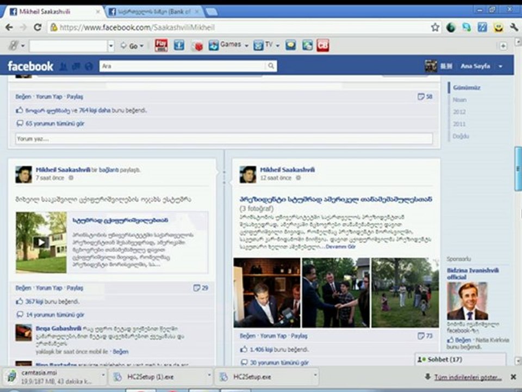The width and height of the screenshot is (522, 392).
Task: Open camtasia.msi download options arrow
Action: pyautogui.click(x=103, y=375)
